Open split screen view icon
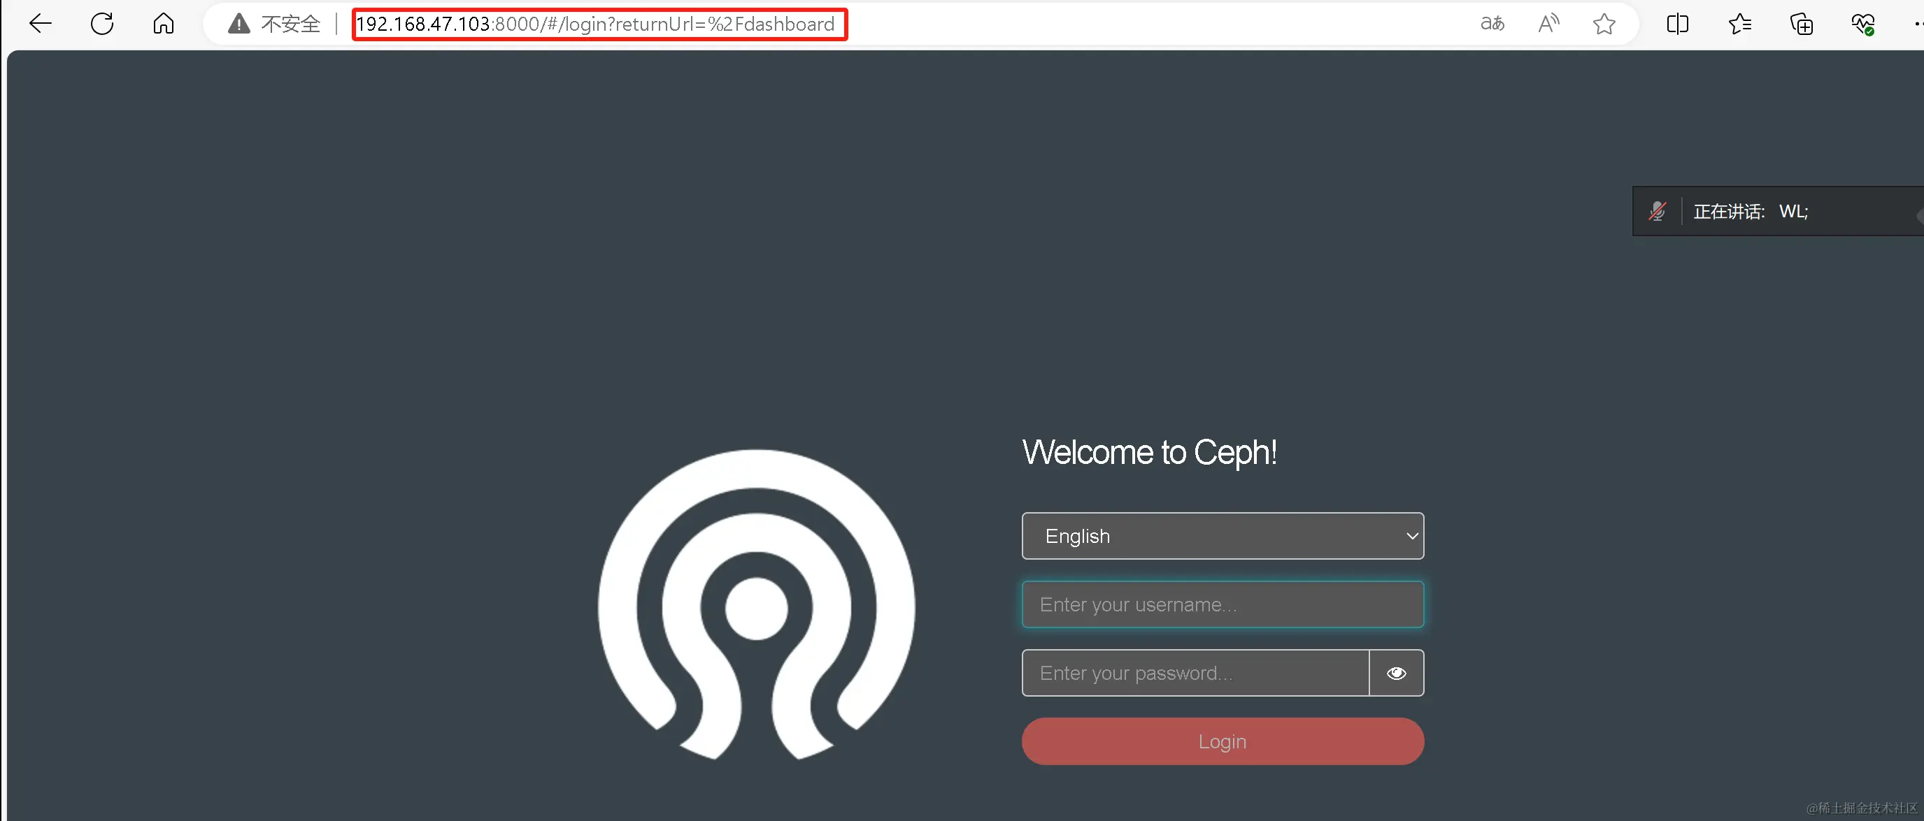Viewport: 1924px width, 821px height. [x=1678, y=24]
